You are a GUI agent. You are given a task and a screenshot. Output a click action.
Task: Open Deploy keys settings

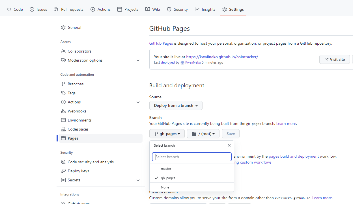click(101, 171)
